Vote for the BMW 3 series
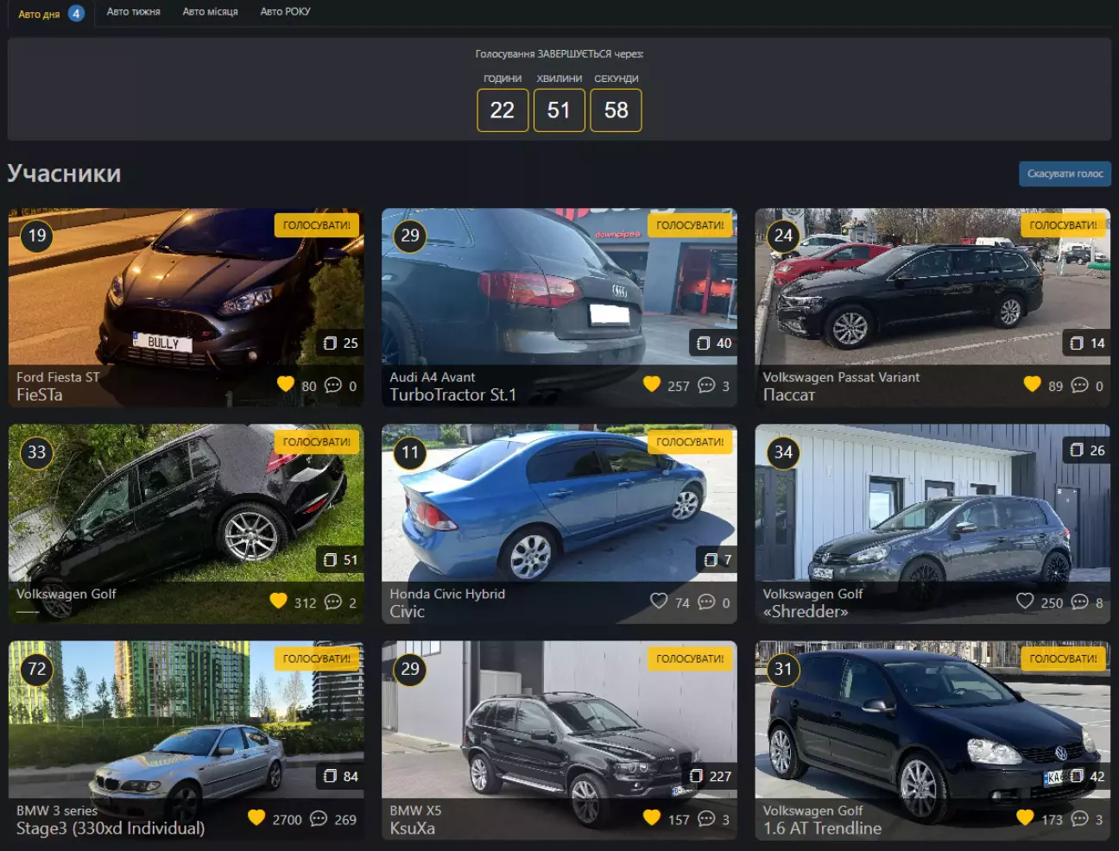The height and width of the screenshot is (851, 1119). click(x=317, y=659)
